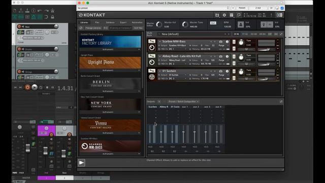Expand Instruments dropdown under New York Concert Grand
Screen dimensions: 325x183
(x=110, y=112)
